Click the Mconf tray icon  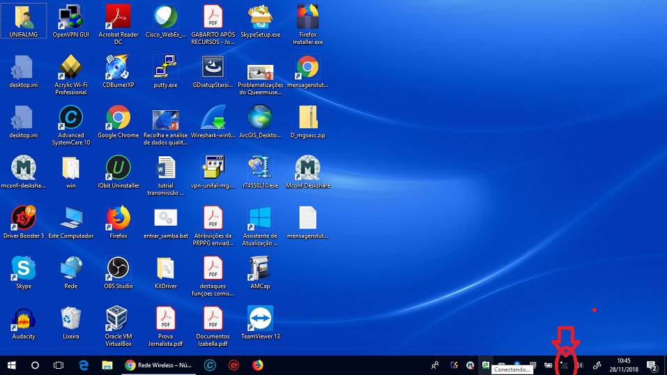(470, 365)
